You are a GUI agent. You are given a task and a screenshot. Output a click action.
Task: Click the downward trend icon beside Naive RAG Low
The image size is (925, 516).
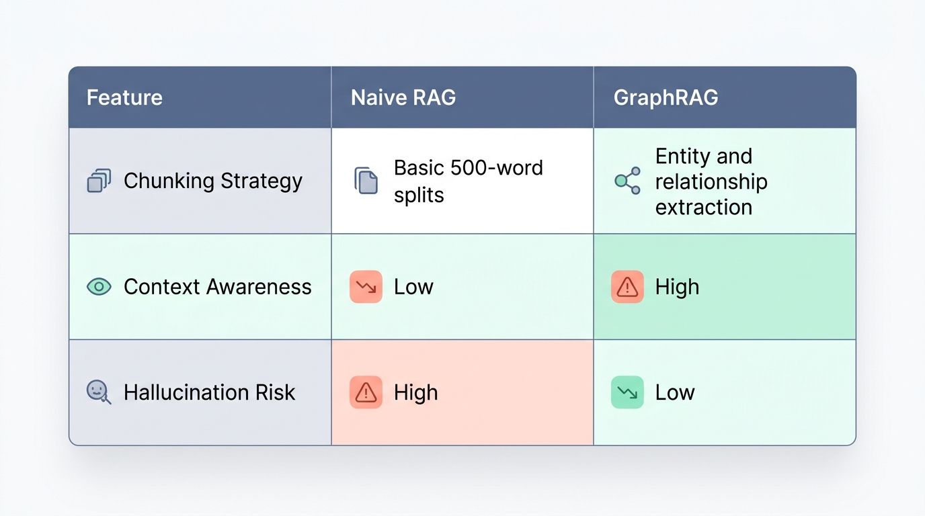(x=366, y=287)
